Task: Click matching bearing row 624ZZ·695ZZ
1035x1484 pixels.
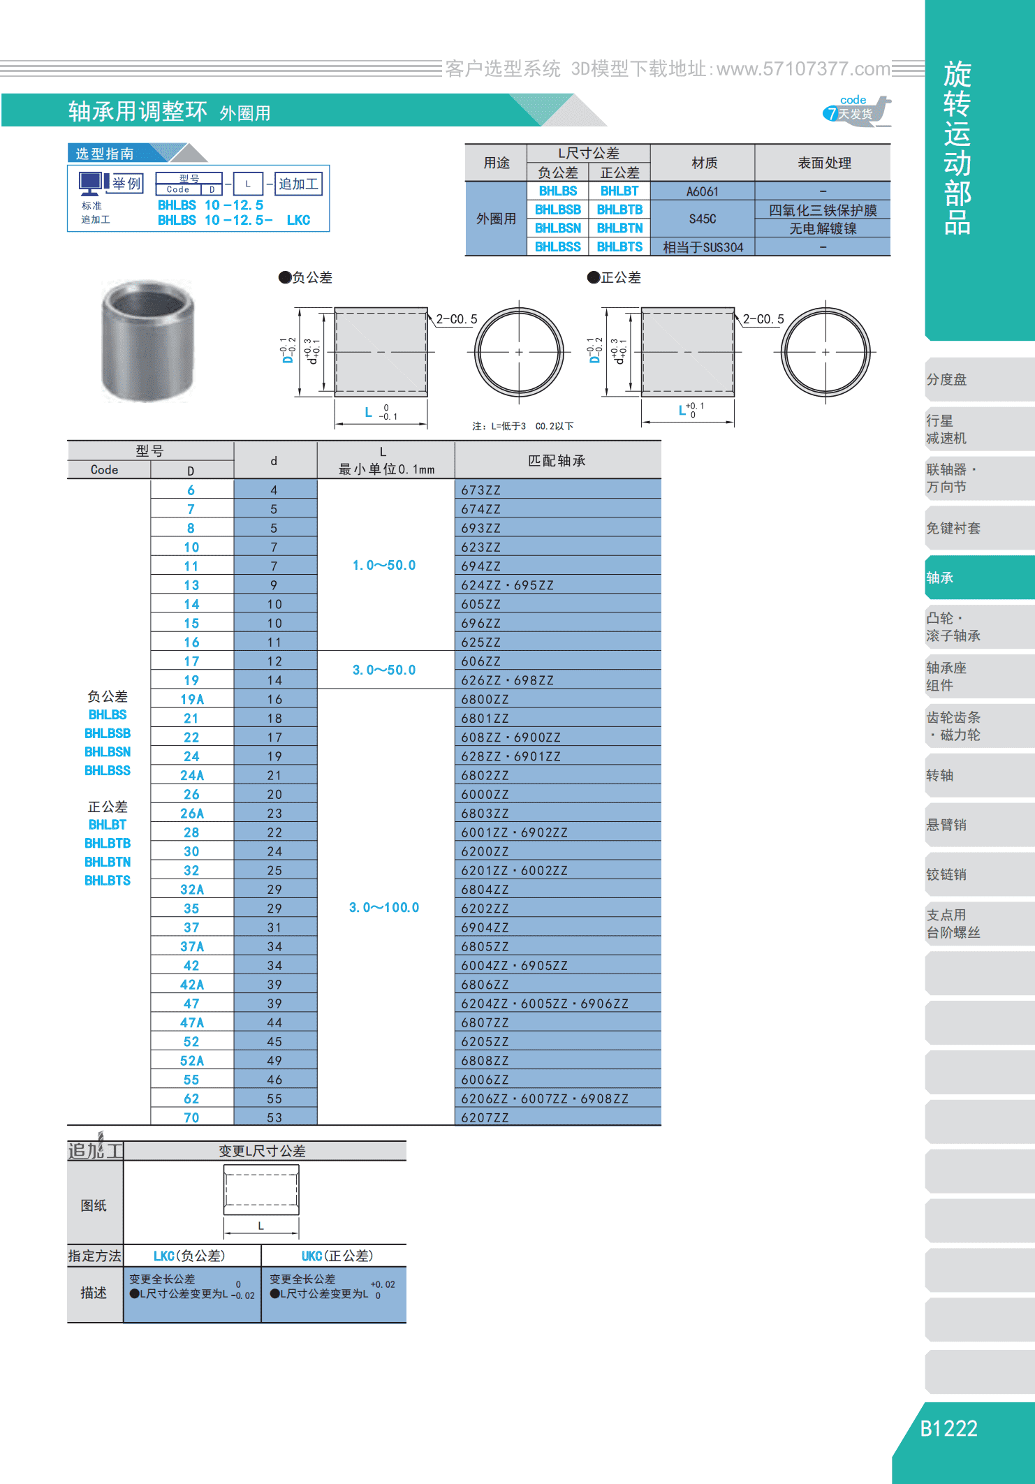Action: [x=557, y=585]
